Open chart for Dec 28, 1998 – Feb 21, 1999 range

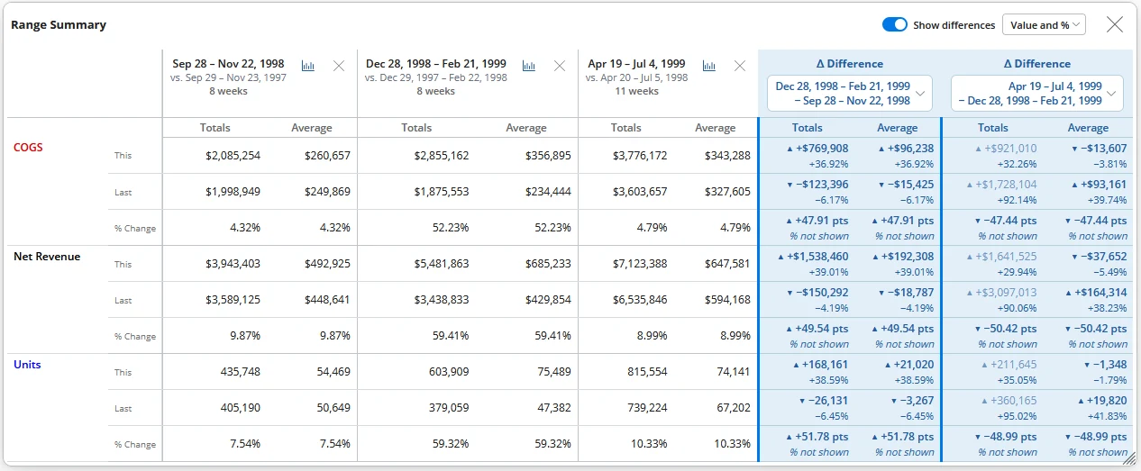[529, 66]
